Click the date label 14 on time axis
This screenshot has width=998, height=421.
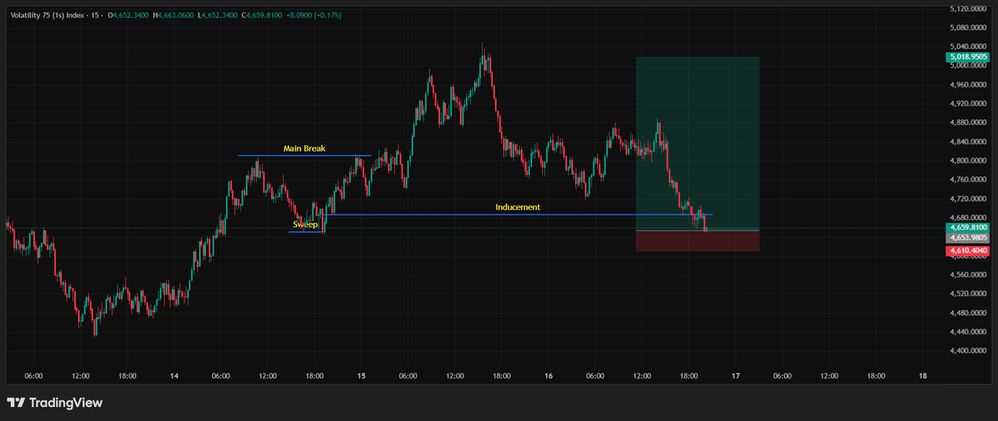[174, 376]
